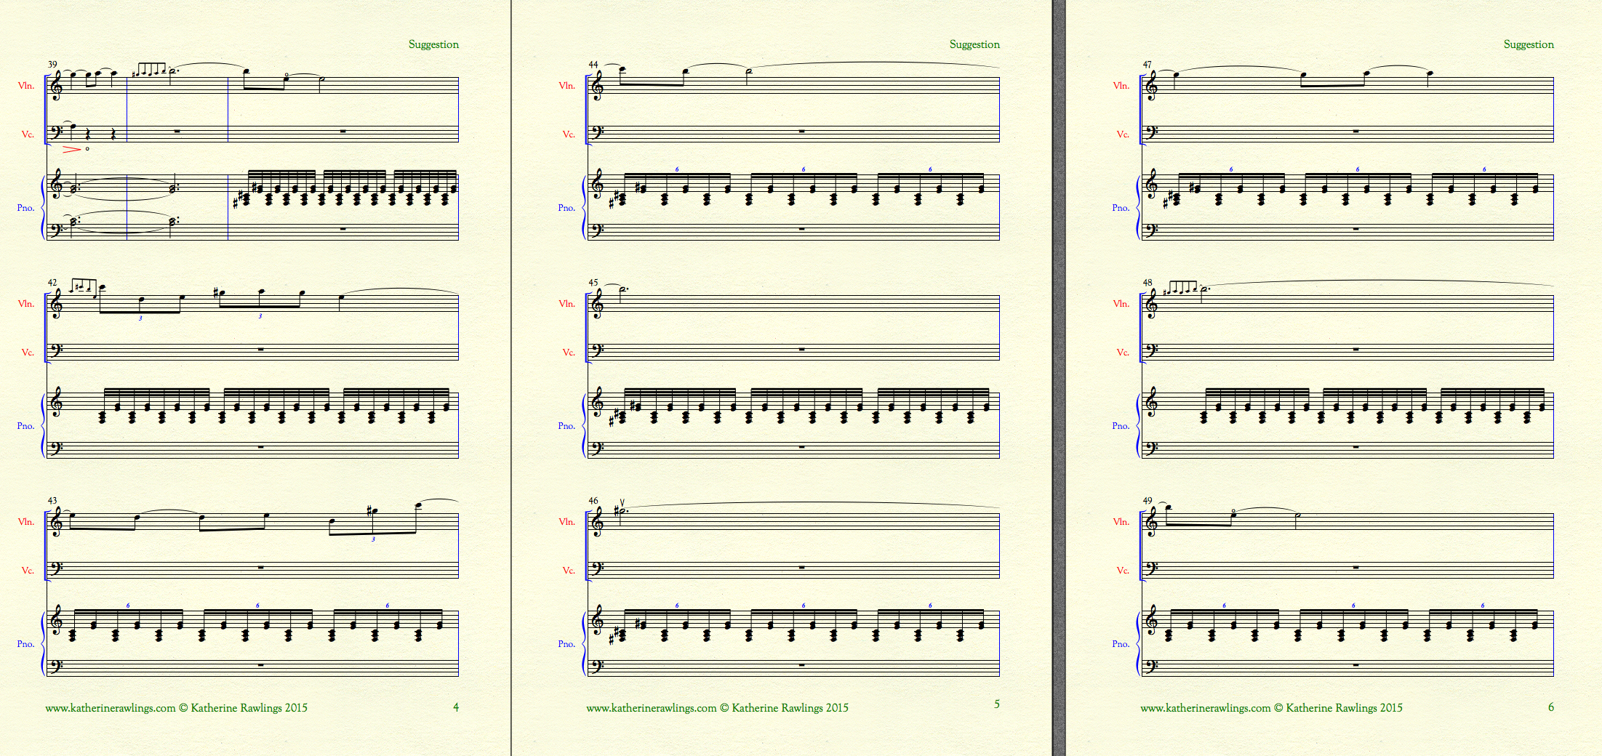The image size is (1602, 756).
Task: Select the cello whole rest in bar 44
Action: (801, 131)
